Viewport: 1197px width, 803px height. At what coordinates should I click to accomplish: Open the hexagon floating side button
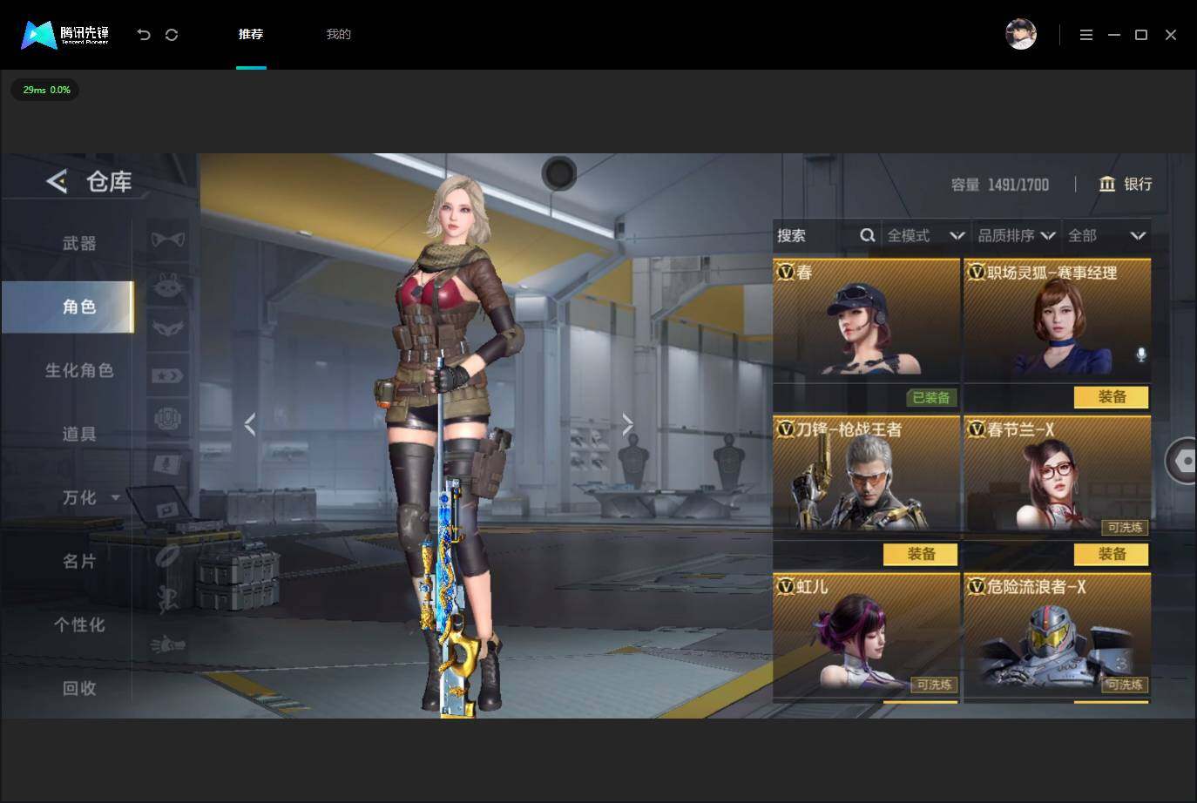pos(1182,460)
